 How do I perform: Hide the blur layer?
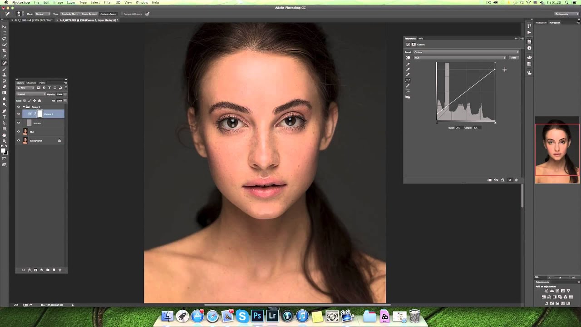click(19, 132)
